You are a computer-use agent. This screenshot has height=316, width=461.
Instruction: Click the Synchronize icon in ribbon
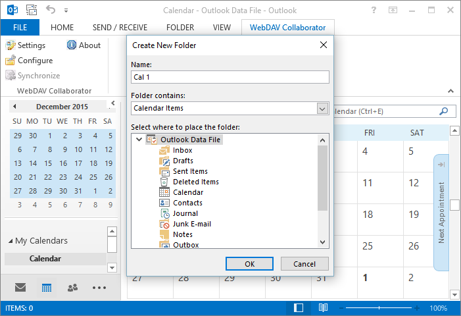[11, 75]
